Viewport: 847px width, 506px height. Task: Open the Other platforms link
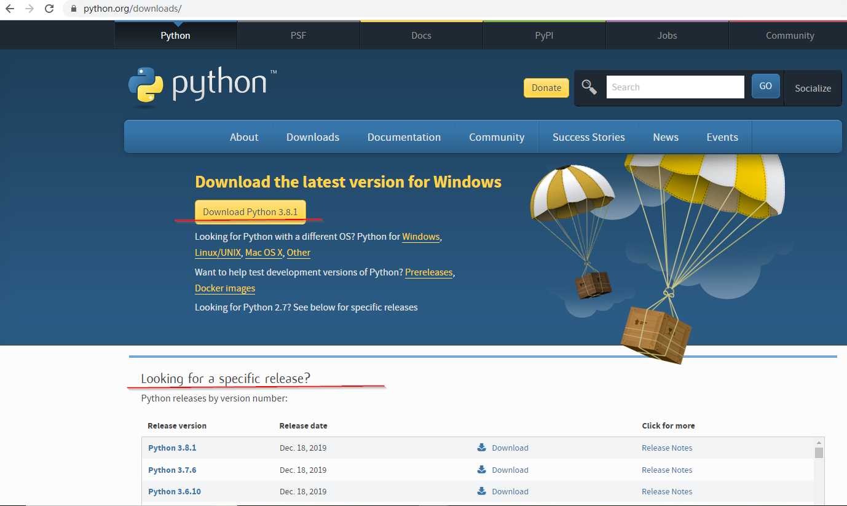point(299,253)
